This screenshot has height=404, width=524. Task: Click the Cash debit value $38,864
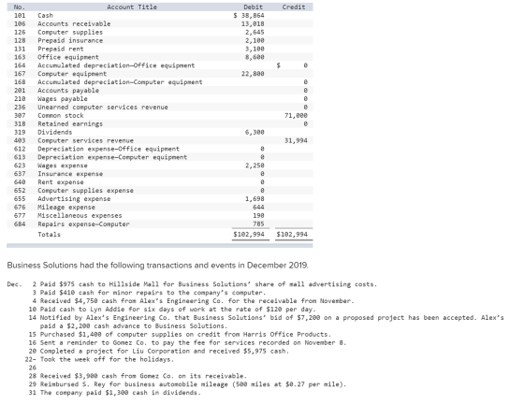[249, 15]
